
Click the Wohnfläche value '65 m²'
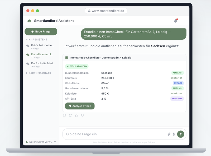coord(105,83)
